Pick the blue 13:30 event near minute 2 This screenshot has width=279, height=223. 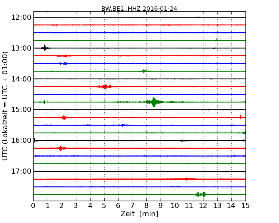(x=64, y=63)
